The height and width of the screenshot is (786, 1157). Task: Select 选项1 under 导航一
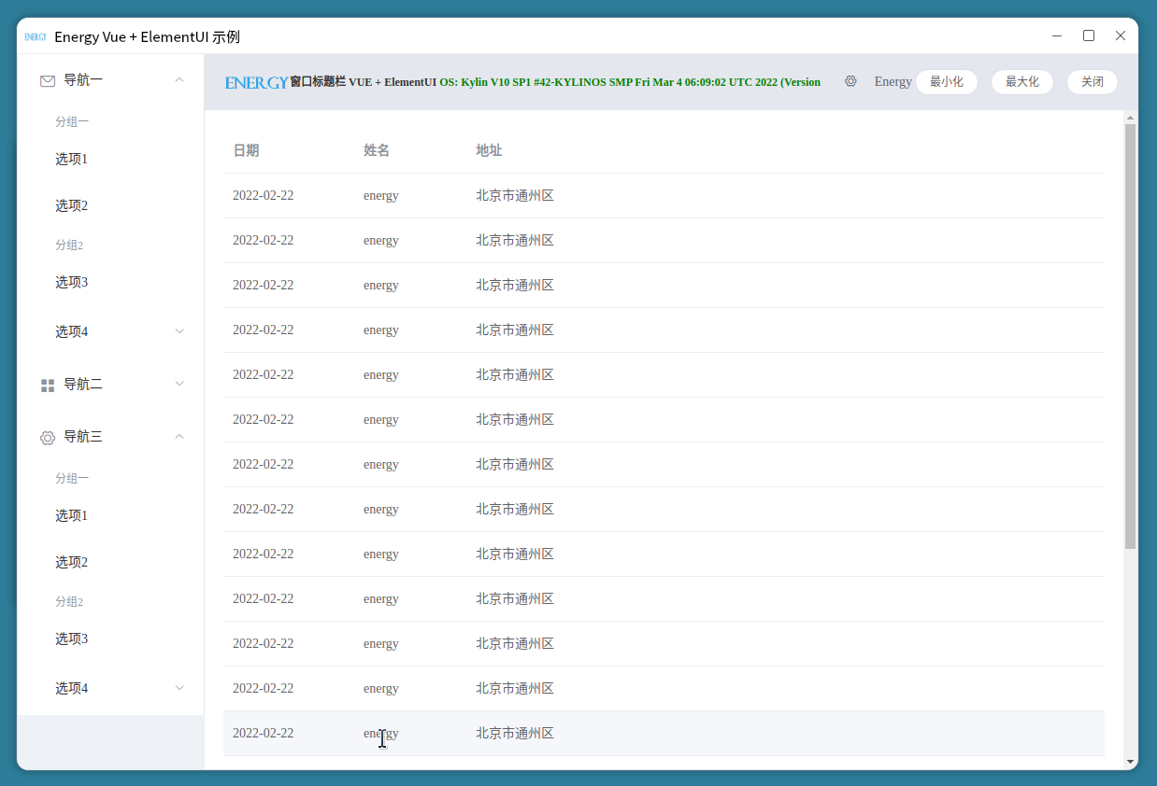(71, 159)
